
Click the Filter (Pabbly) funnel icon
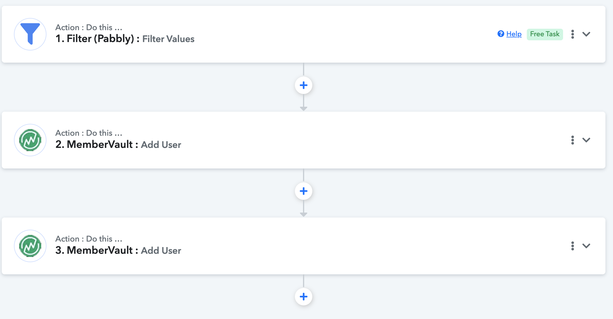tap(30, 34)
